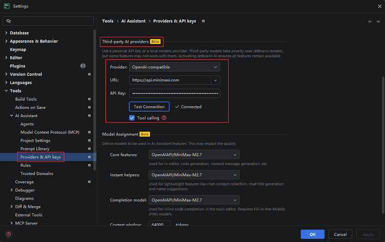Click the settings tree vertical scrollbar
This screenshot has height=242, width=385.
click(x=95, y=100)
